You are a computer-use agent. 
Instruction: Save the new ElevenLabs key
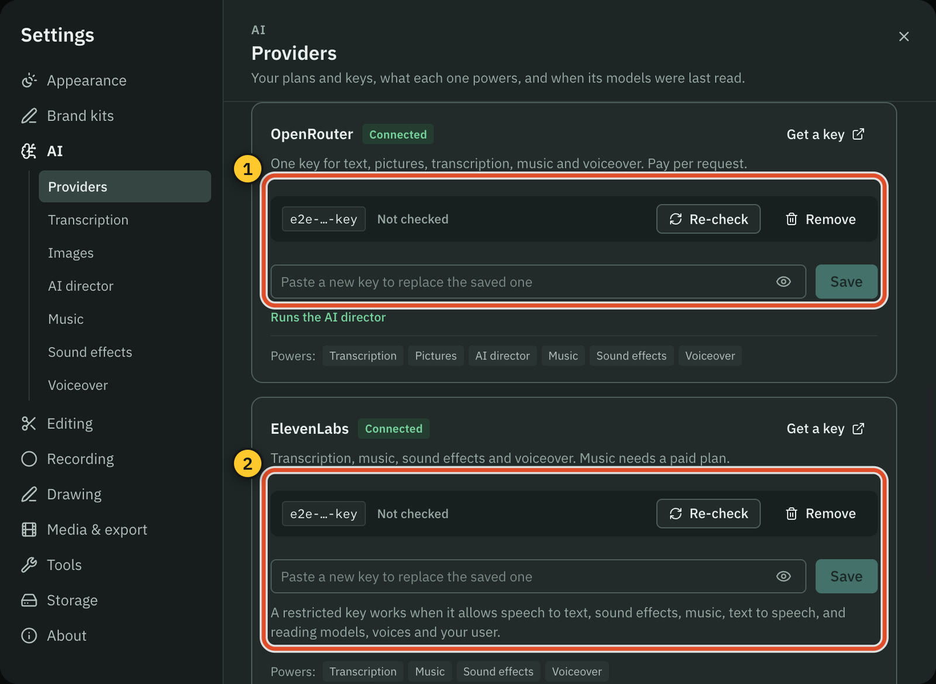pyautogui.click(x=846, y=576)
